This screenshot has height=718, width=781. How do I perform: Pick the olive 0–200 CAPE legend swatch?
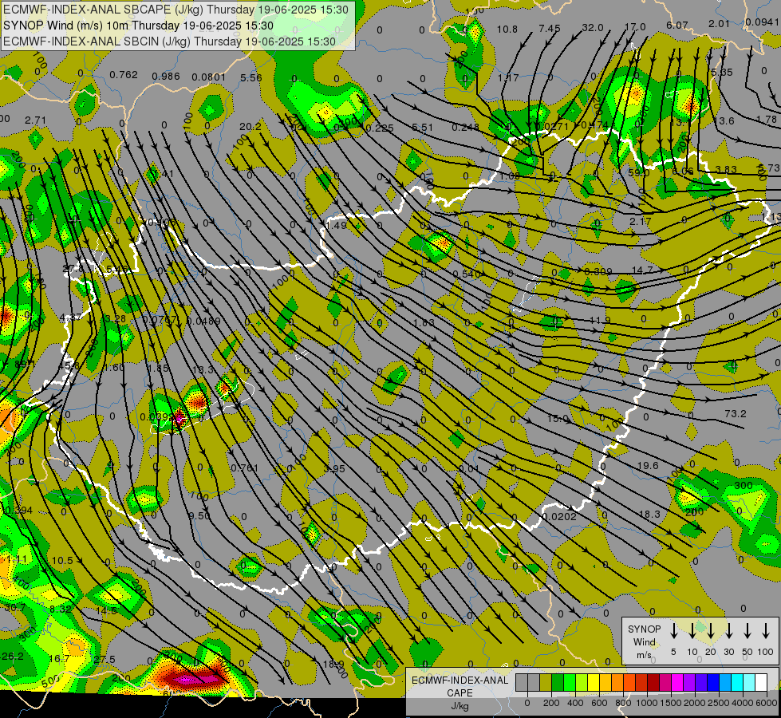(x=546, y=682)
